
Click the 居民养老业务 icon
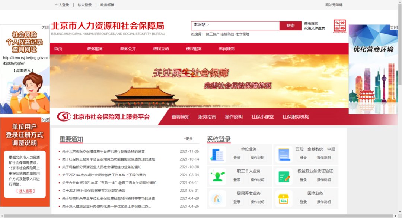[x=217, y=199]
